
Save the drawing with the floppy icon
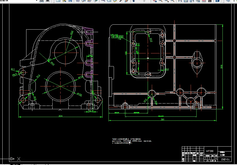(70, 1)
